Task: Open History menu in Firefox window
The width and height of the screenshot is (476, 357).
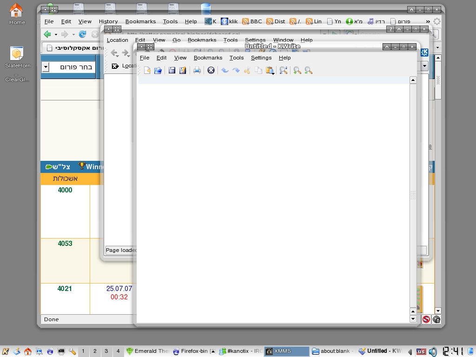Action: pyautogui.click(x=108, y=21)
